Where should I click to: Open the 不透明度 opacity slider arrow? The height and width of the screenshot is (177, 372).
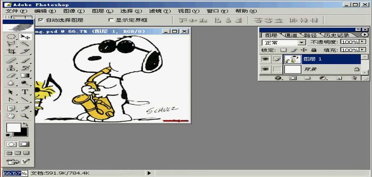(362, 42)
